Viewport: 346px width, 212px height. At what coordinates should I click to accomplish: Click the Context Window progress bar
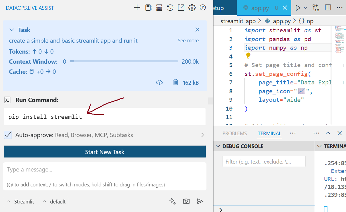[124, 61]
